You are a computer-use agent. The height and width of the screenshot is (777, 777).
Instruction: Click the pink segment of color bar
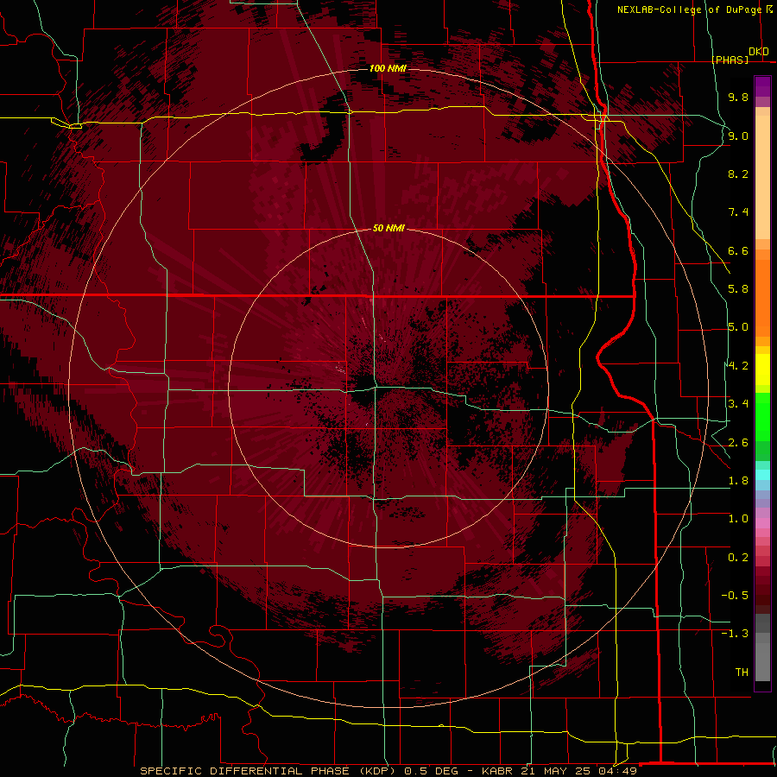pos(762,523)
